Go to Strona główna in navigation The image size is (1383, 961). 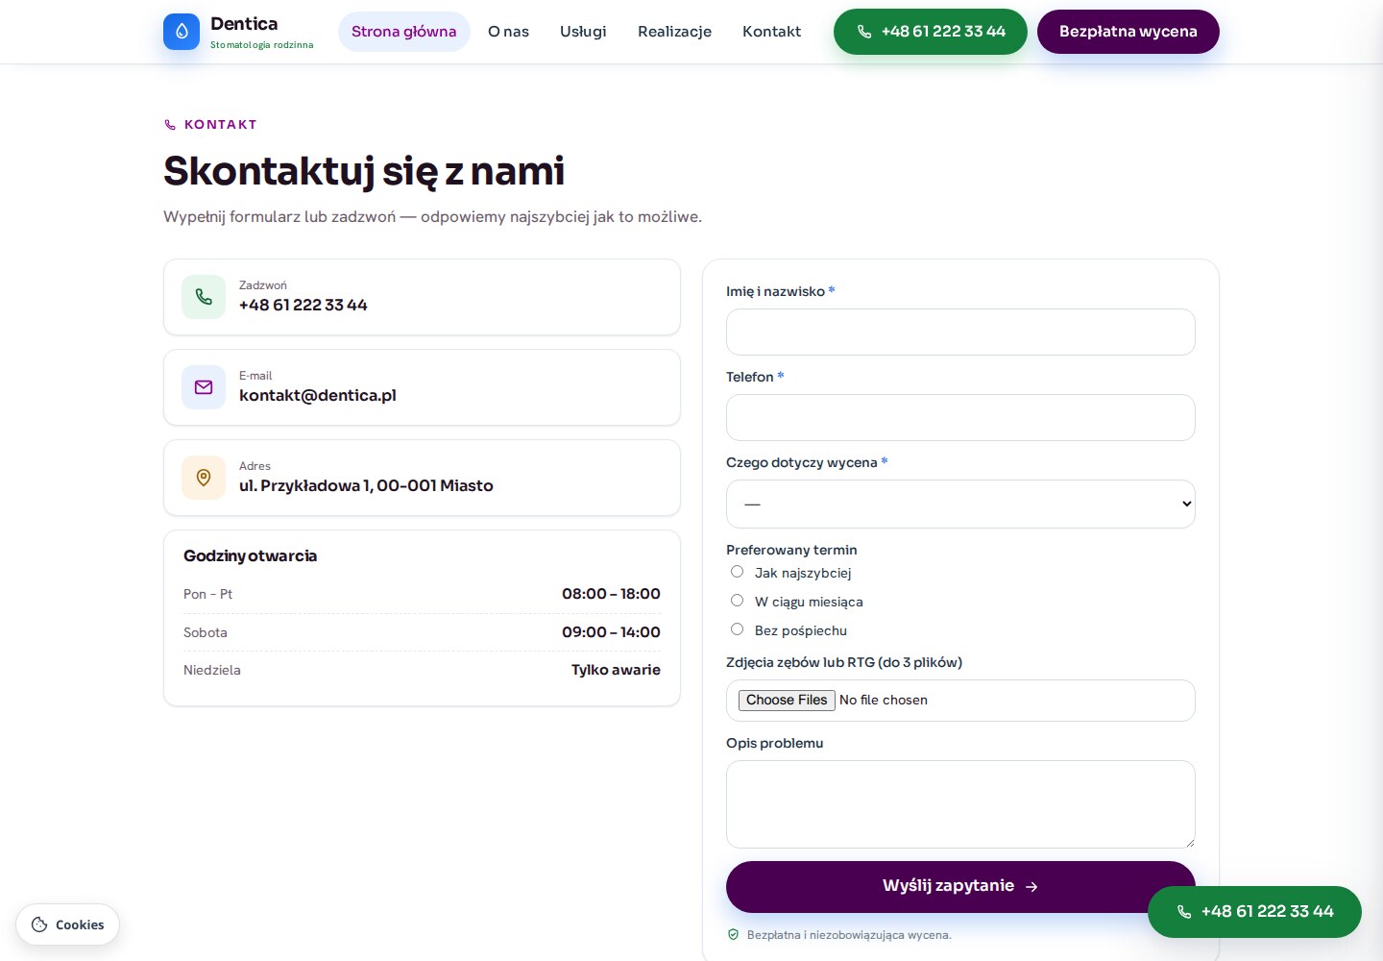tap(404, 32)
